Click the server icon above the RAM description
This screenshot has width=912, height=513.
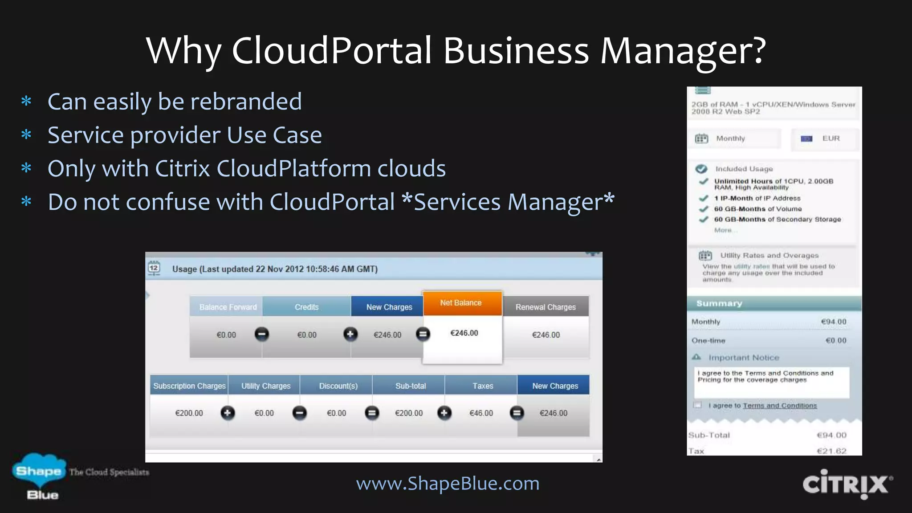point(703,90)
